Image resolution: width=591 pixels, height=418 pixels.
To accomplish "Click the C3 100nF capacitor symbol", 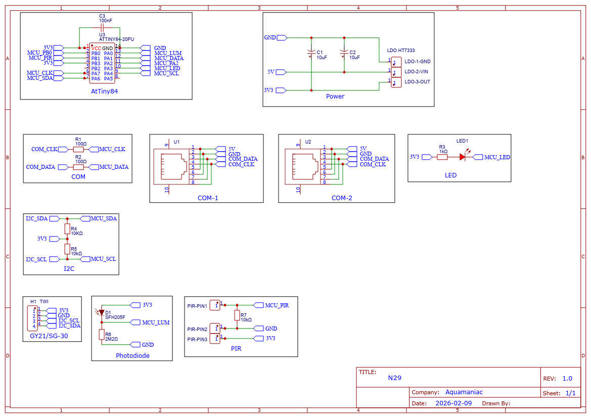I will tap(102, 28).
